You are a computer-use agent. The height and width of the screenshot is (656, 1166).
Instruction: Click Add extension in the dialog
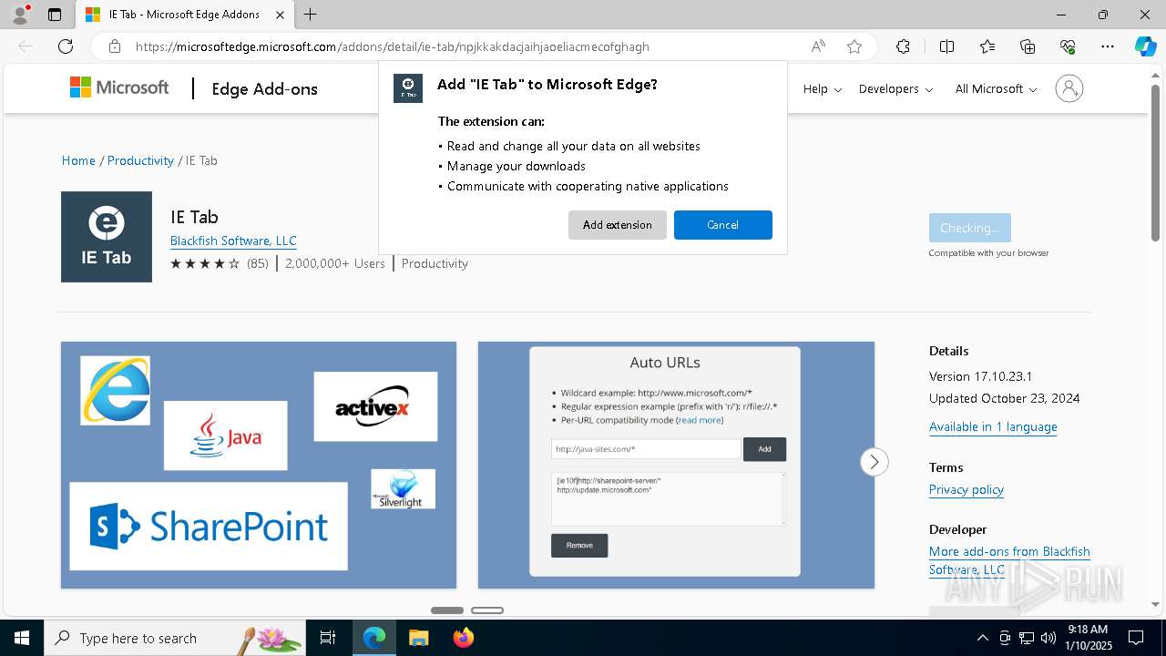point(618,225)
